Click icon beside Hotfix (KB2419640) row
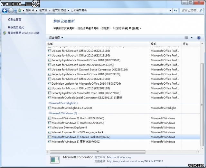 pyautogui.click(x=49, y=118)
